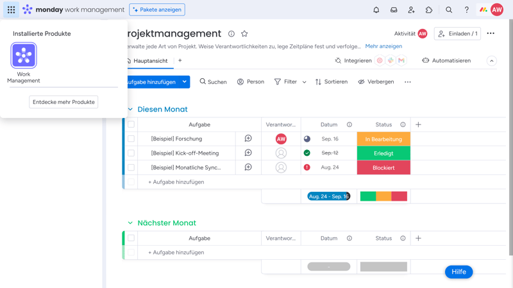The image size is (513, 288).
Task: Switch to the Hauptansicht tab
Action: pos(150,61)
